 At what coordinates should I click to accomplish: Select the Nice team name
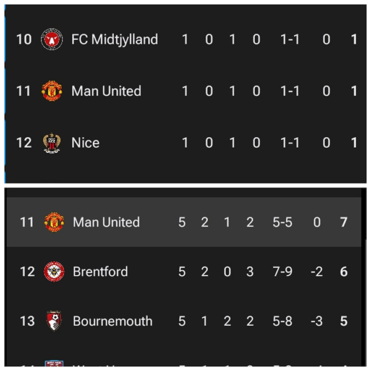click(x=85, y=143)
